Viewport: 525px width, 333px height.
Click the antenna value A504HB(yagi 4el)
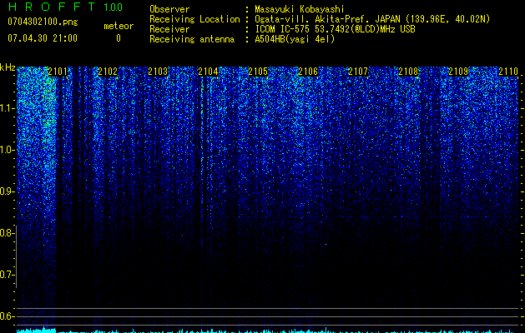[295, 39]
